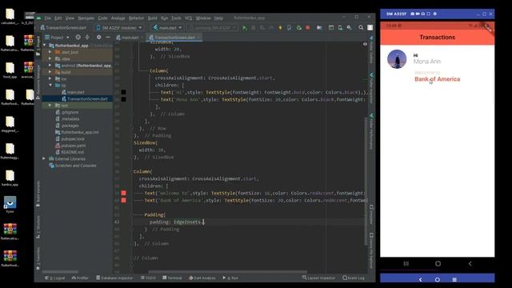Open the Navigate menu
Viewport: 512px width, 288px height.
tap(86, 18)
